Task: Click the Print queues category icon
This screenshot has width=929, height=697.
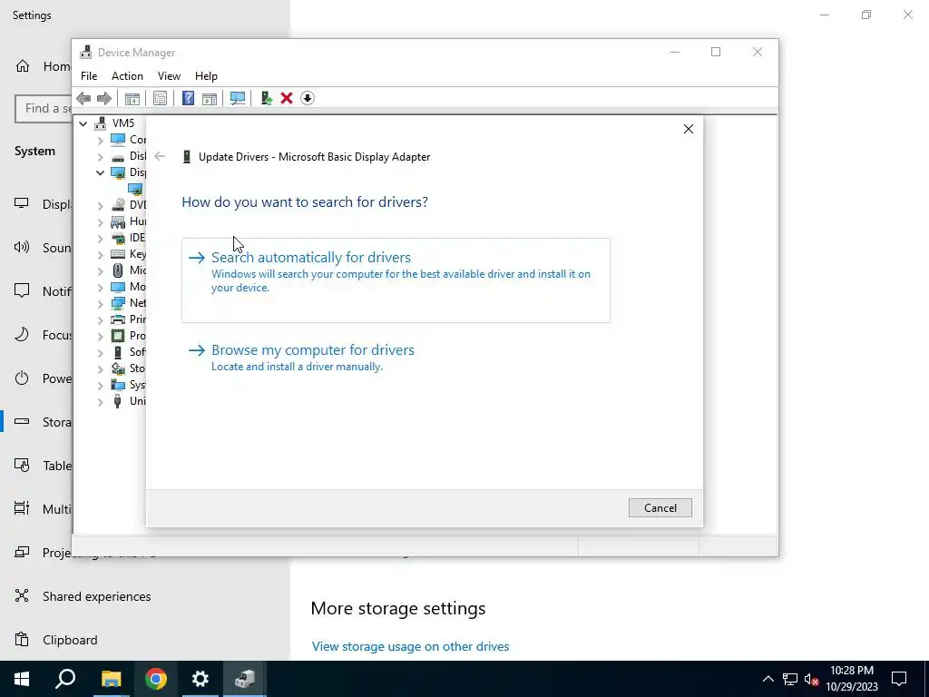Action: click(x=118, y=319)
